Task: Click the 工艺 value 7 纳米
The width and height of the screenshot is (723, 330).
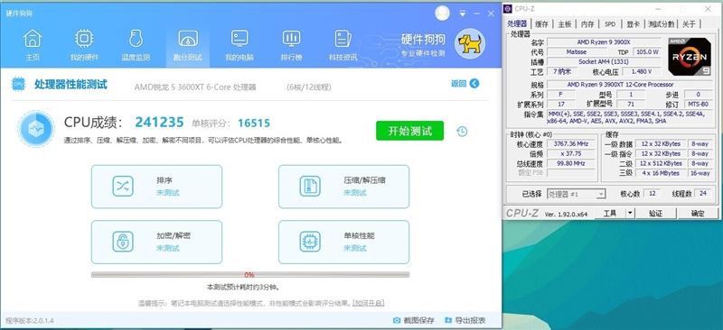Action: [x=561, y=71]
